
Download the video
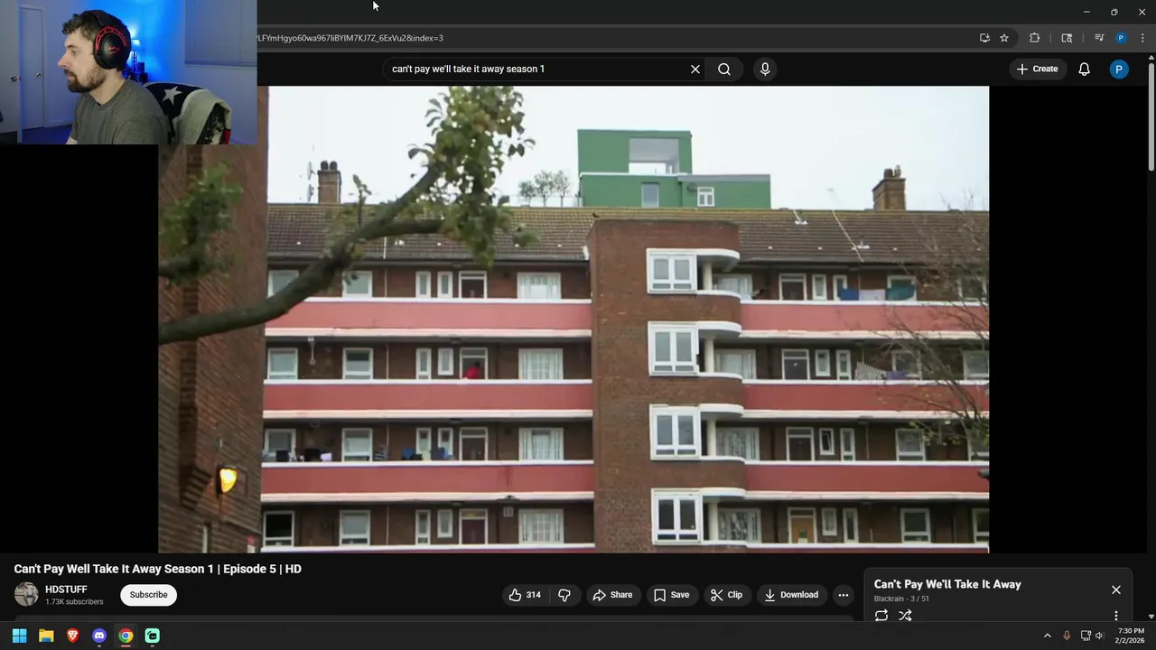coord(791,595)
